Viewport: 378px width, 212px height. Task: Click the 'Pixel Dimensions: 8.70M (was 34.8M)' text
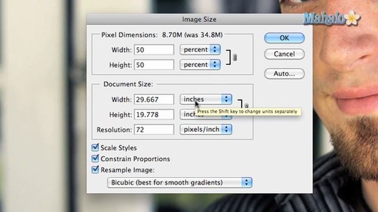click(162, 35)
